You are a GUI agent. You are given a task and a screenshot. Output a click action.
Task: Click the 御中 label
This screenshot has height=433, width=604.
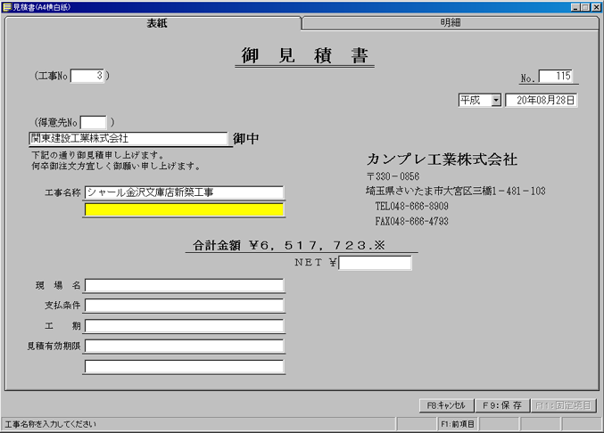245,138
